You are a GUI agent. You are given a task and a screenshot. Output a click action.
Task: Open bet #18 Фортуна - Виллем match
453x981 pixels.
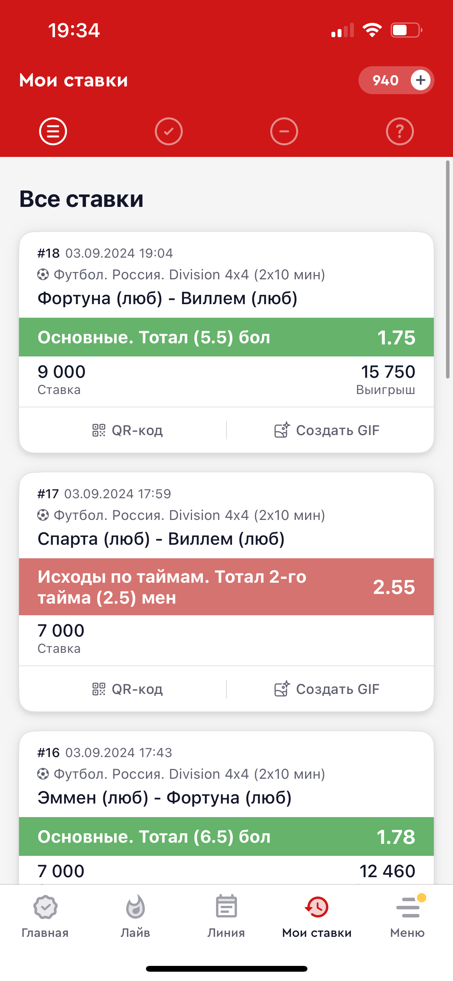point(167,299)
